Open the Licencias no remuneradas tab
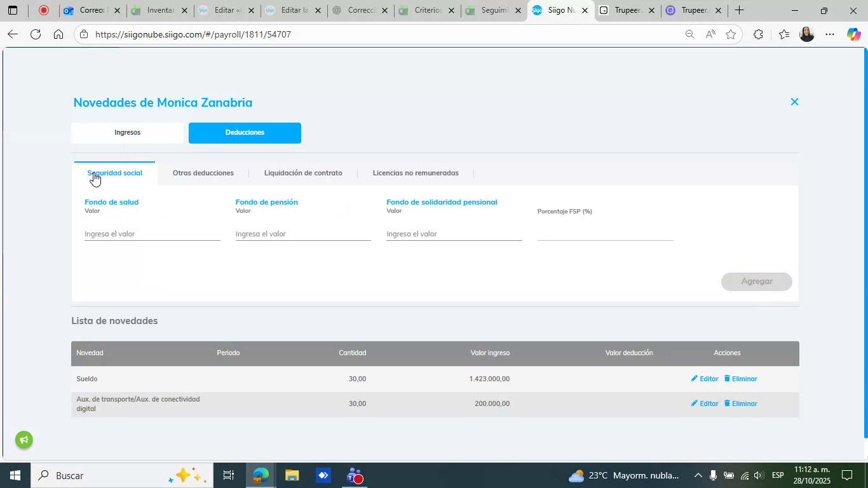This screenshot has width=868, height=488. point(416,173)
